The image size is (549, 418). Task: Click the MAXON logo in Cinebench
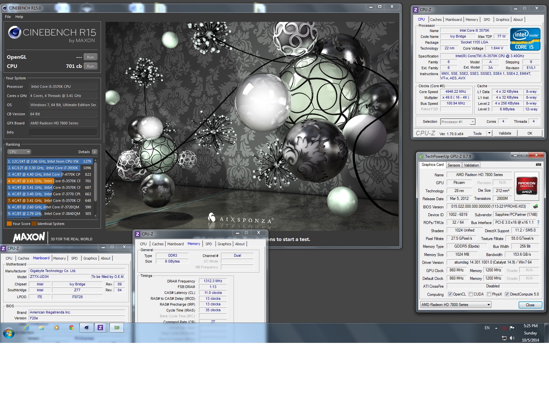29,237
